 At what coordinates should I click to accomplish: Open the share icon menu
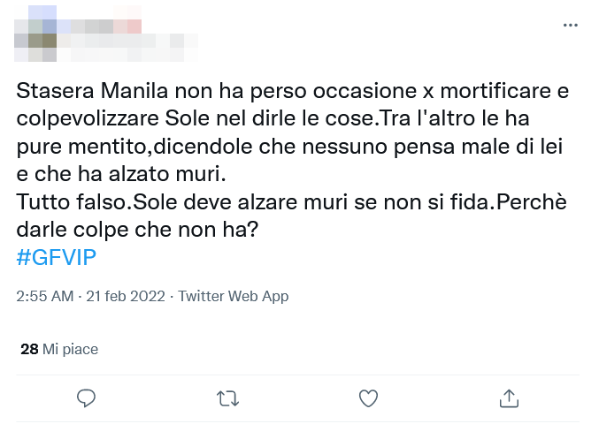click(x=509, y=398)
